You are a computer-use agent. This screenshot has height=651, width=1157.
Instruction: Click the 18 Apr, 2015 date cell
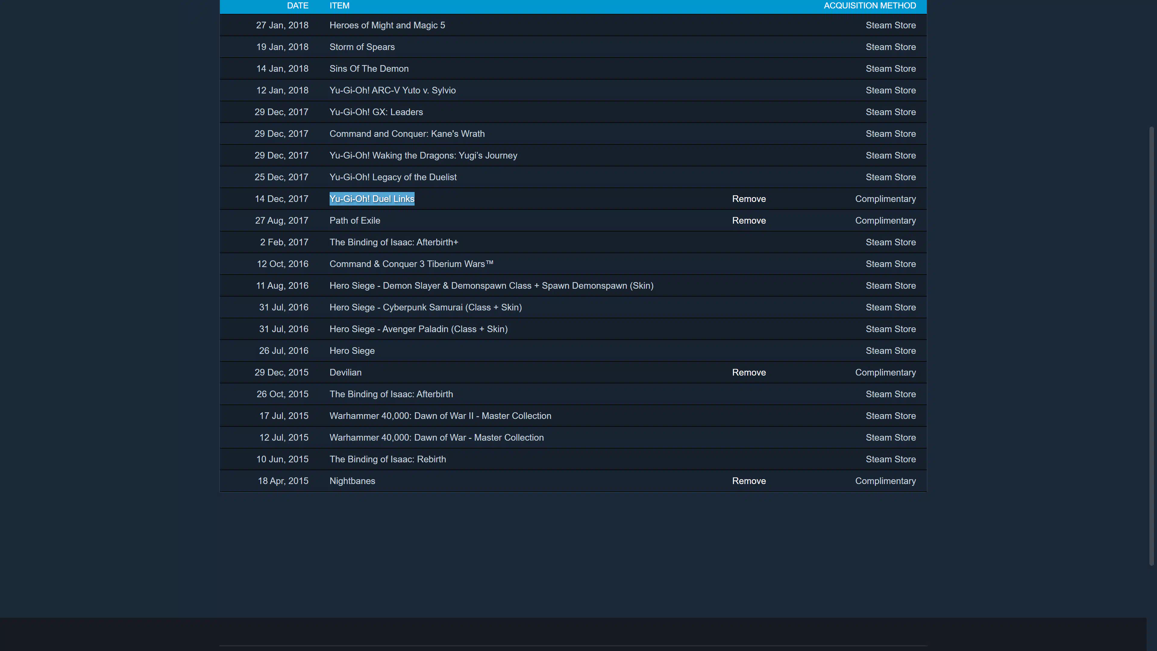283,481
